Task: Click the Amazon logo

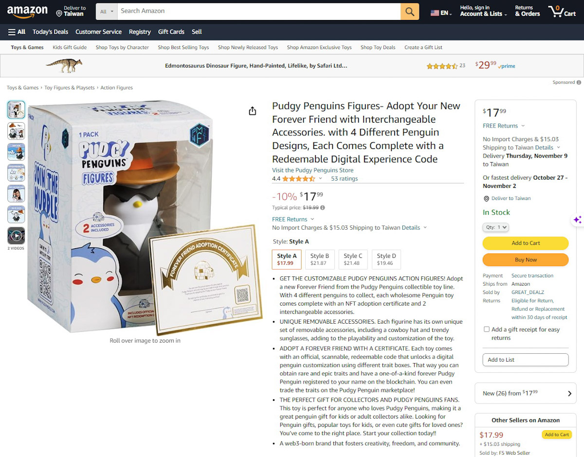Action: tap(27, 12)
